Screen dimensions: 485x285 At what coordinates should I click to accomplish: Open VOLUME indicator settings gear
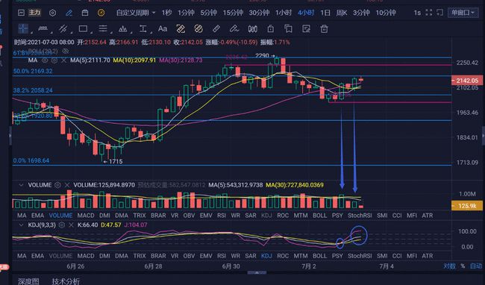57,185
